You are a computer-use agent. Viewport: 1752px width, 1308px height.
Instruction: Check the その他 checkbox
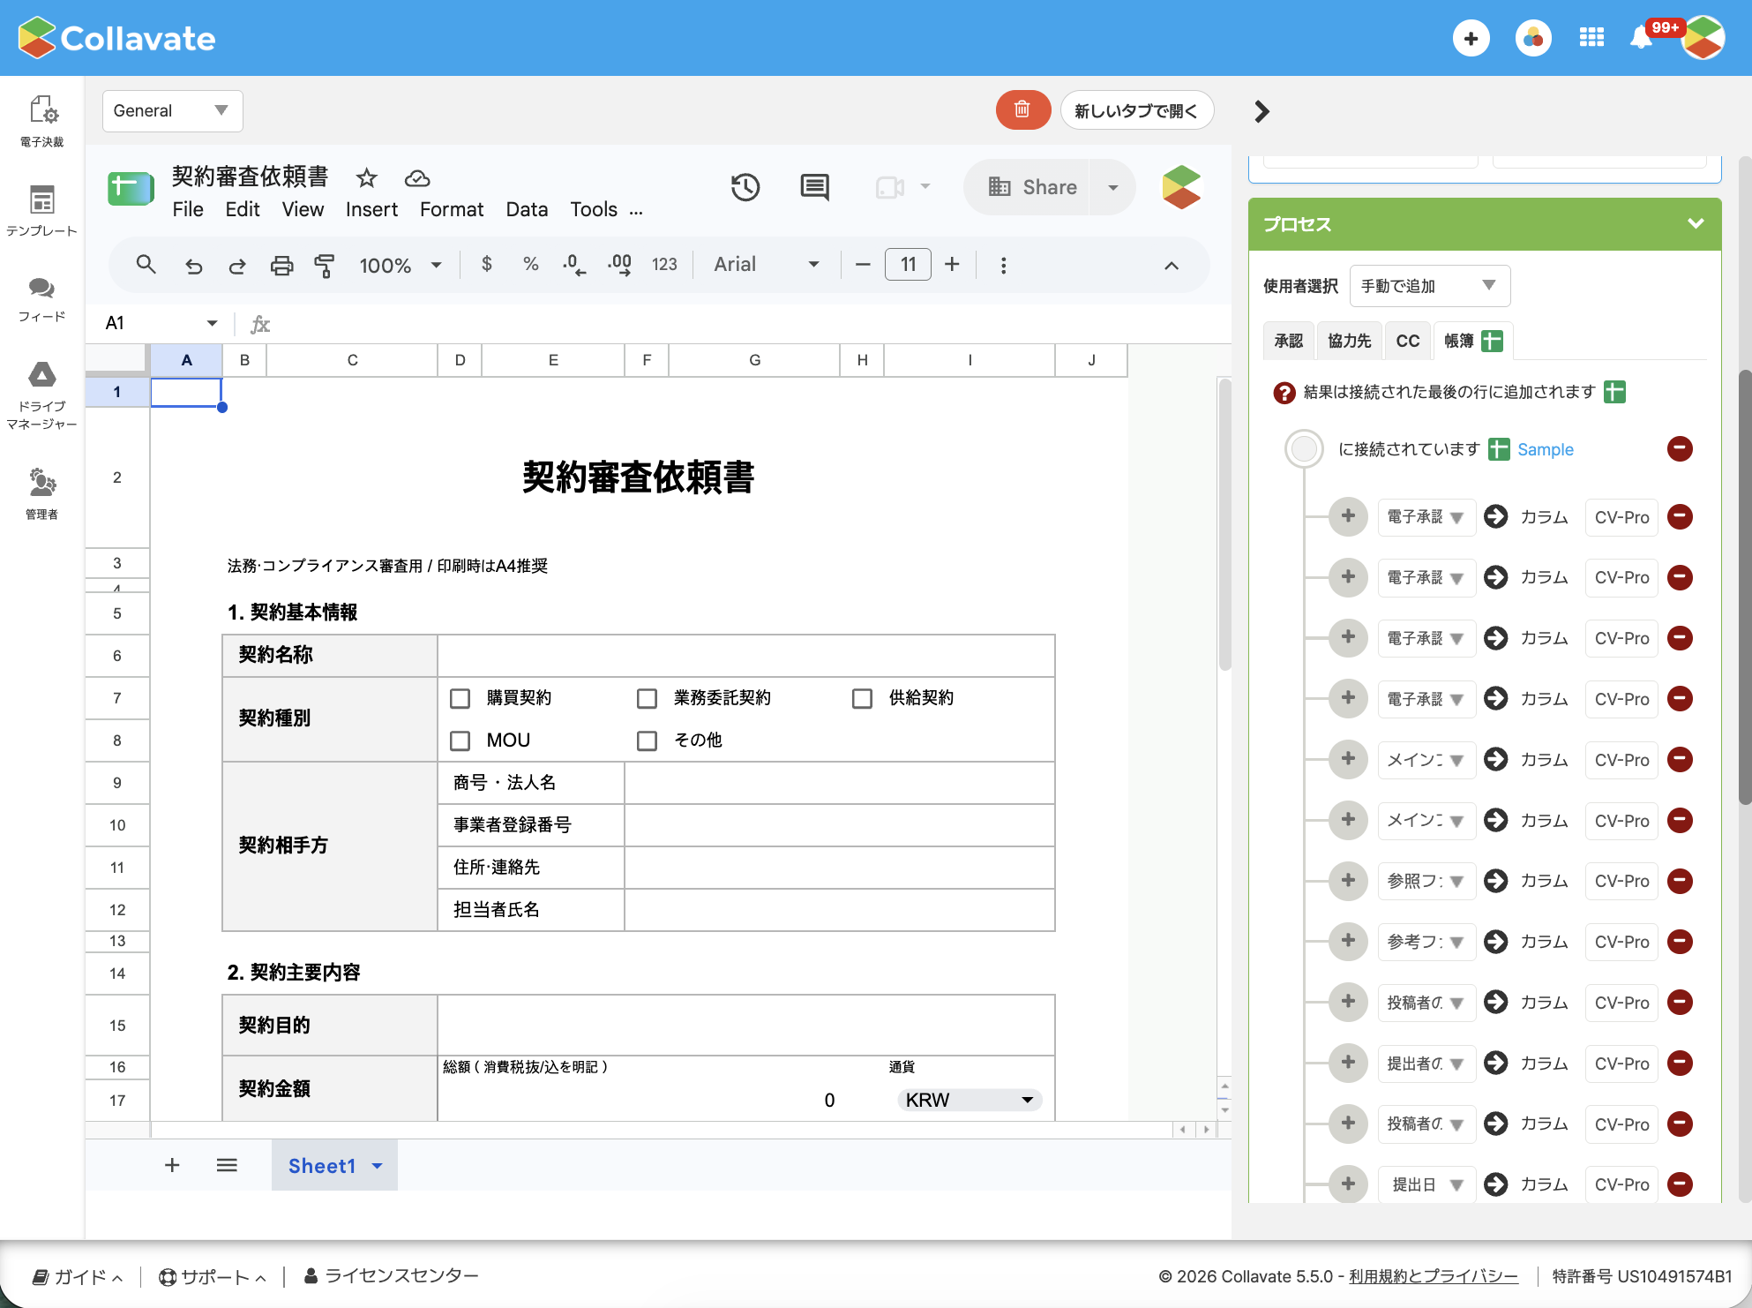pyautogui.click(x=647, y=740)
